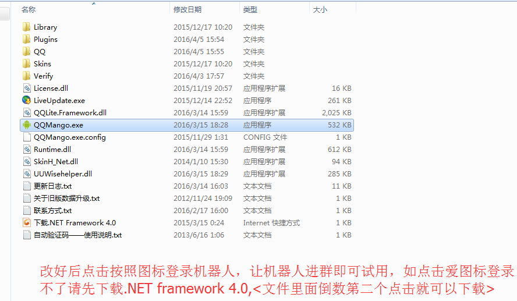This screenshot has height=301, width=517.
Task: Sort files by 大小 column header
Action: 320,9
